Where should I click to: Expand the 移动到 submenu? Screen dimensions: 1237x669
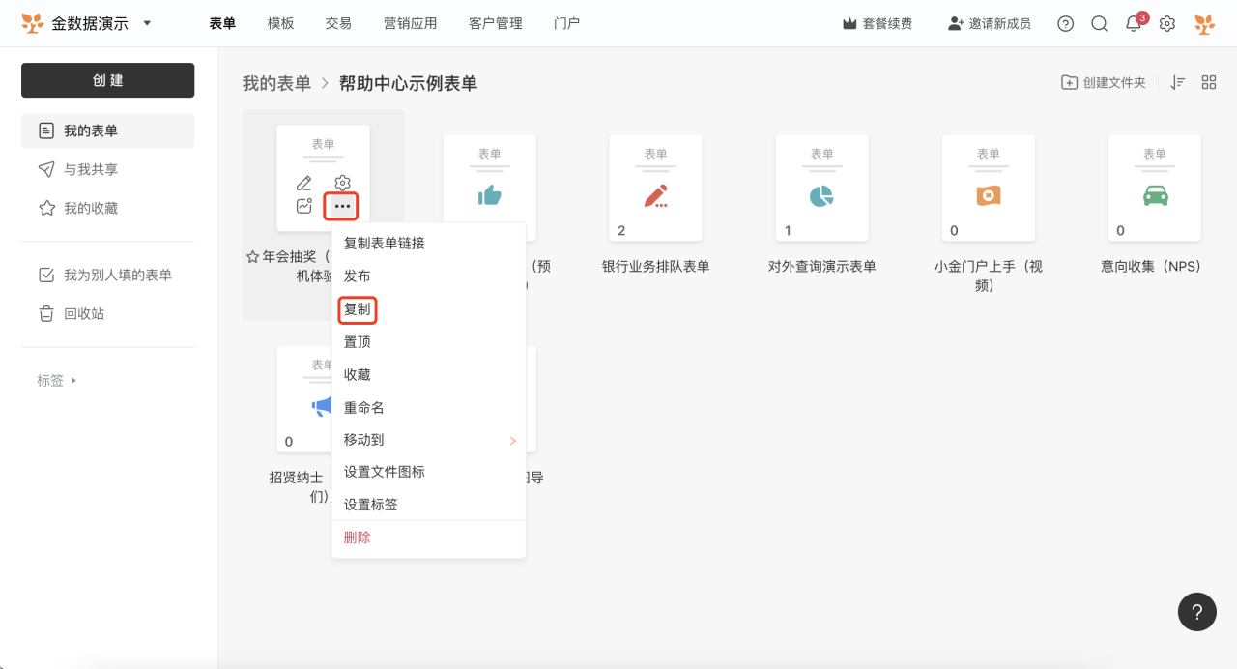tap(428, 440)
